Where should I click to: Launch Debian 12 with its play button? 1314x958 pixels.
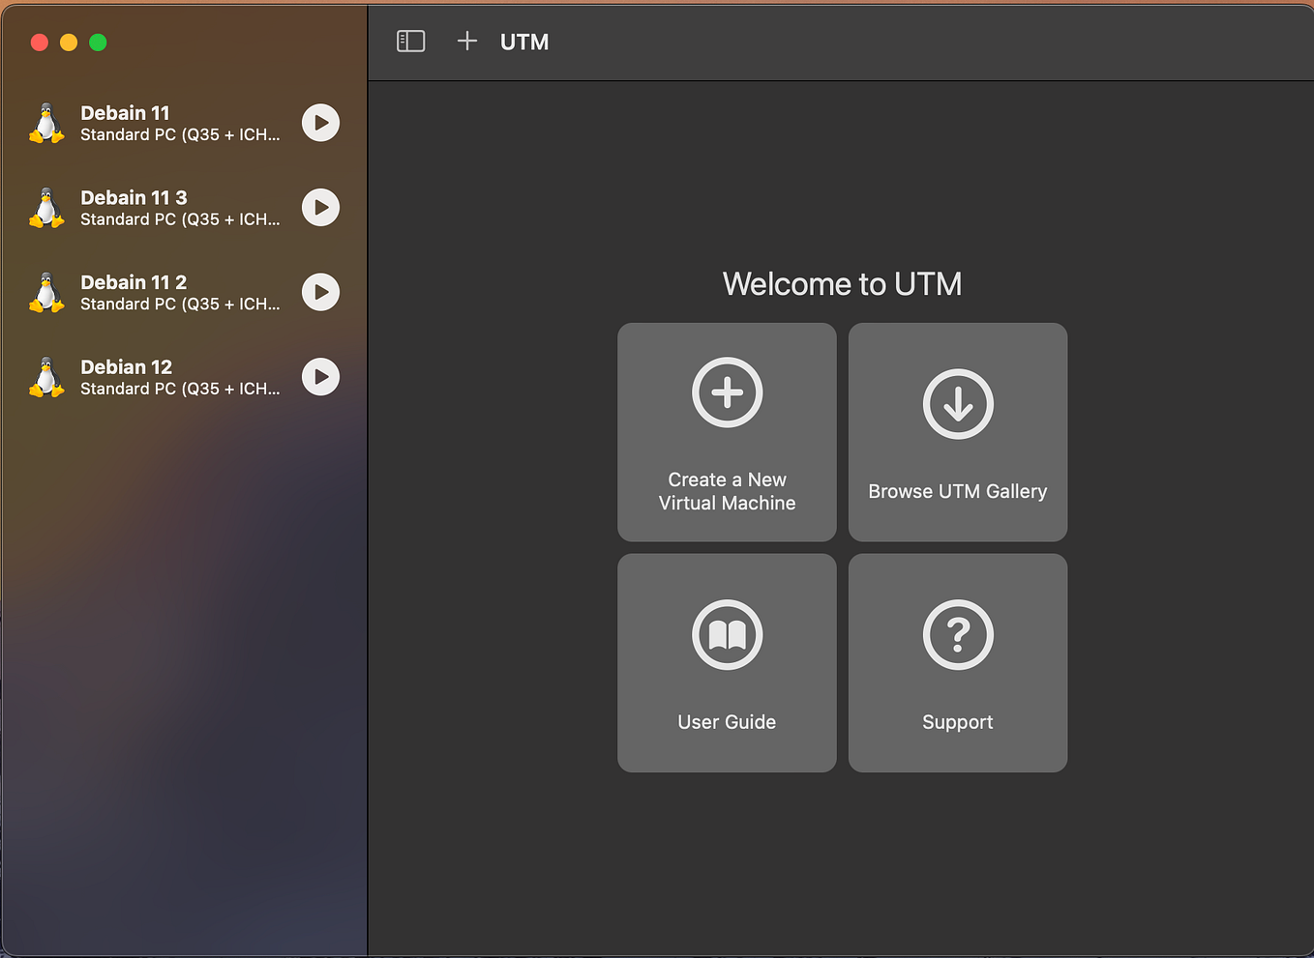(320, 377)
